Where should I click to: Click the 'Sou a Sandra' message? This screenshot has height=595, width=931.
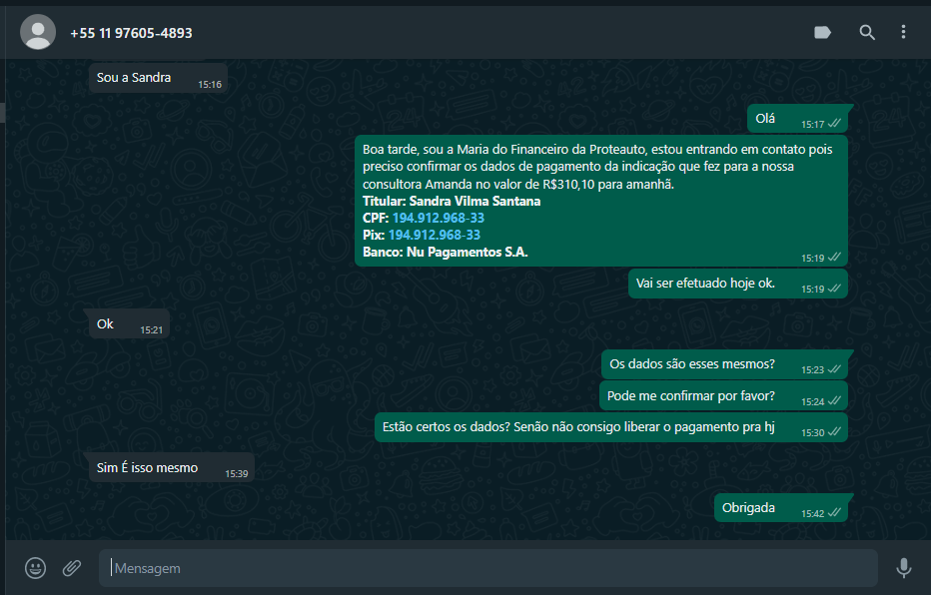[134, 78]
